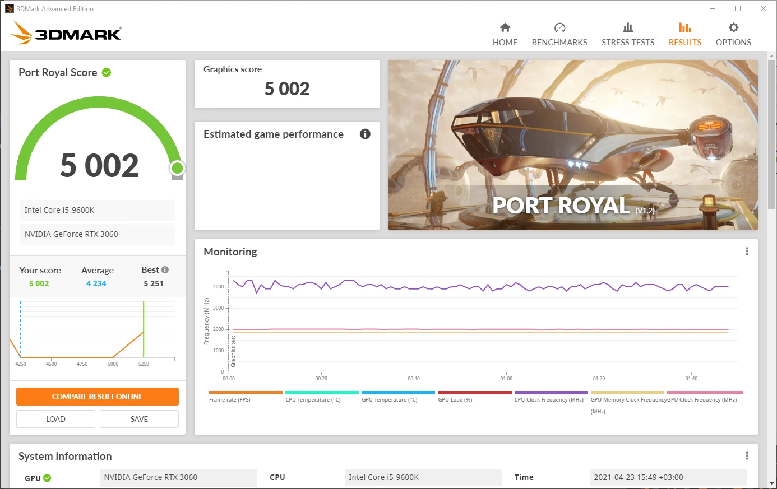Click the GPU name field in System information
The image size is (777, 489).
(x=178, y=477)
